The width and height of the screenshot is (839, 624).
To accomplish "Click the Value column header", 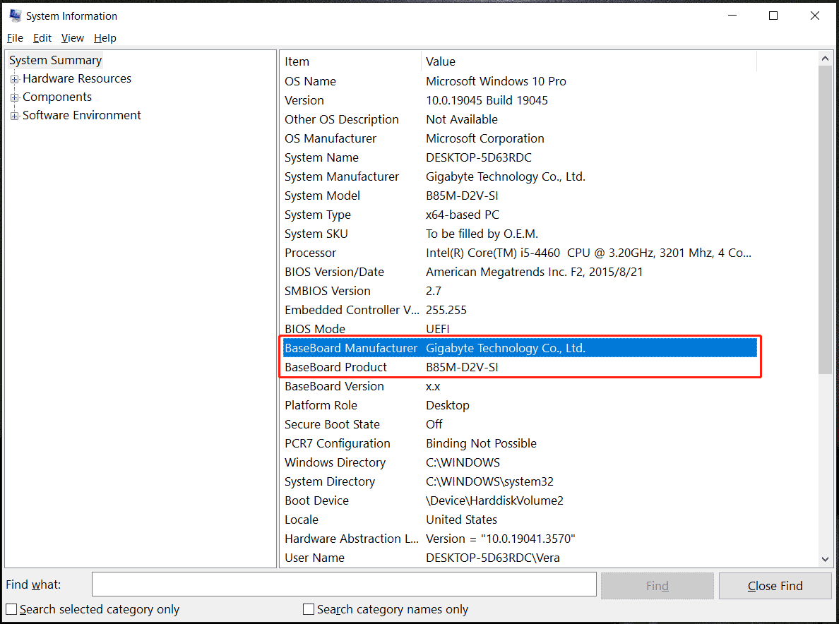I will (589, 61).
